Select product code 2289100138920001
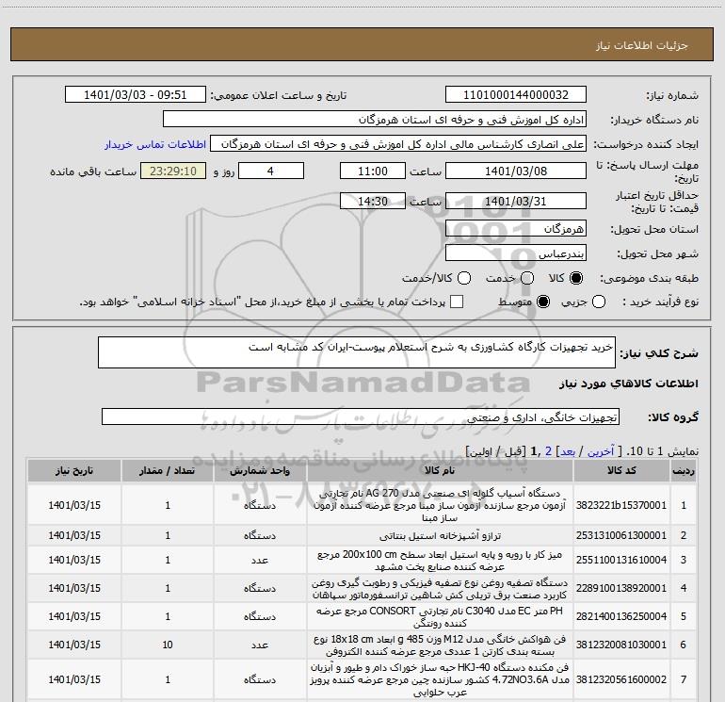The image size is (725, 702). point(621,588)
